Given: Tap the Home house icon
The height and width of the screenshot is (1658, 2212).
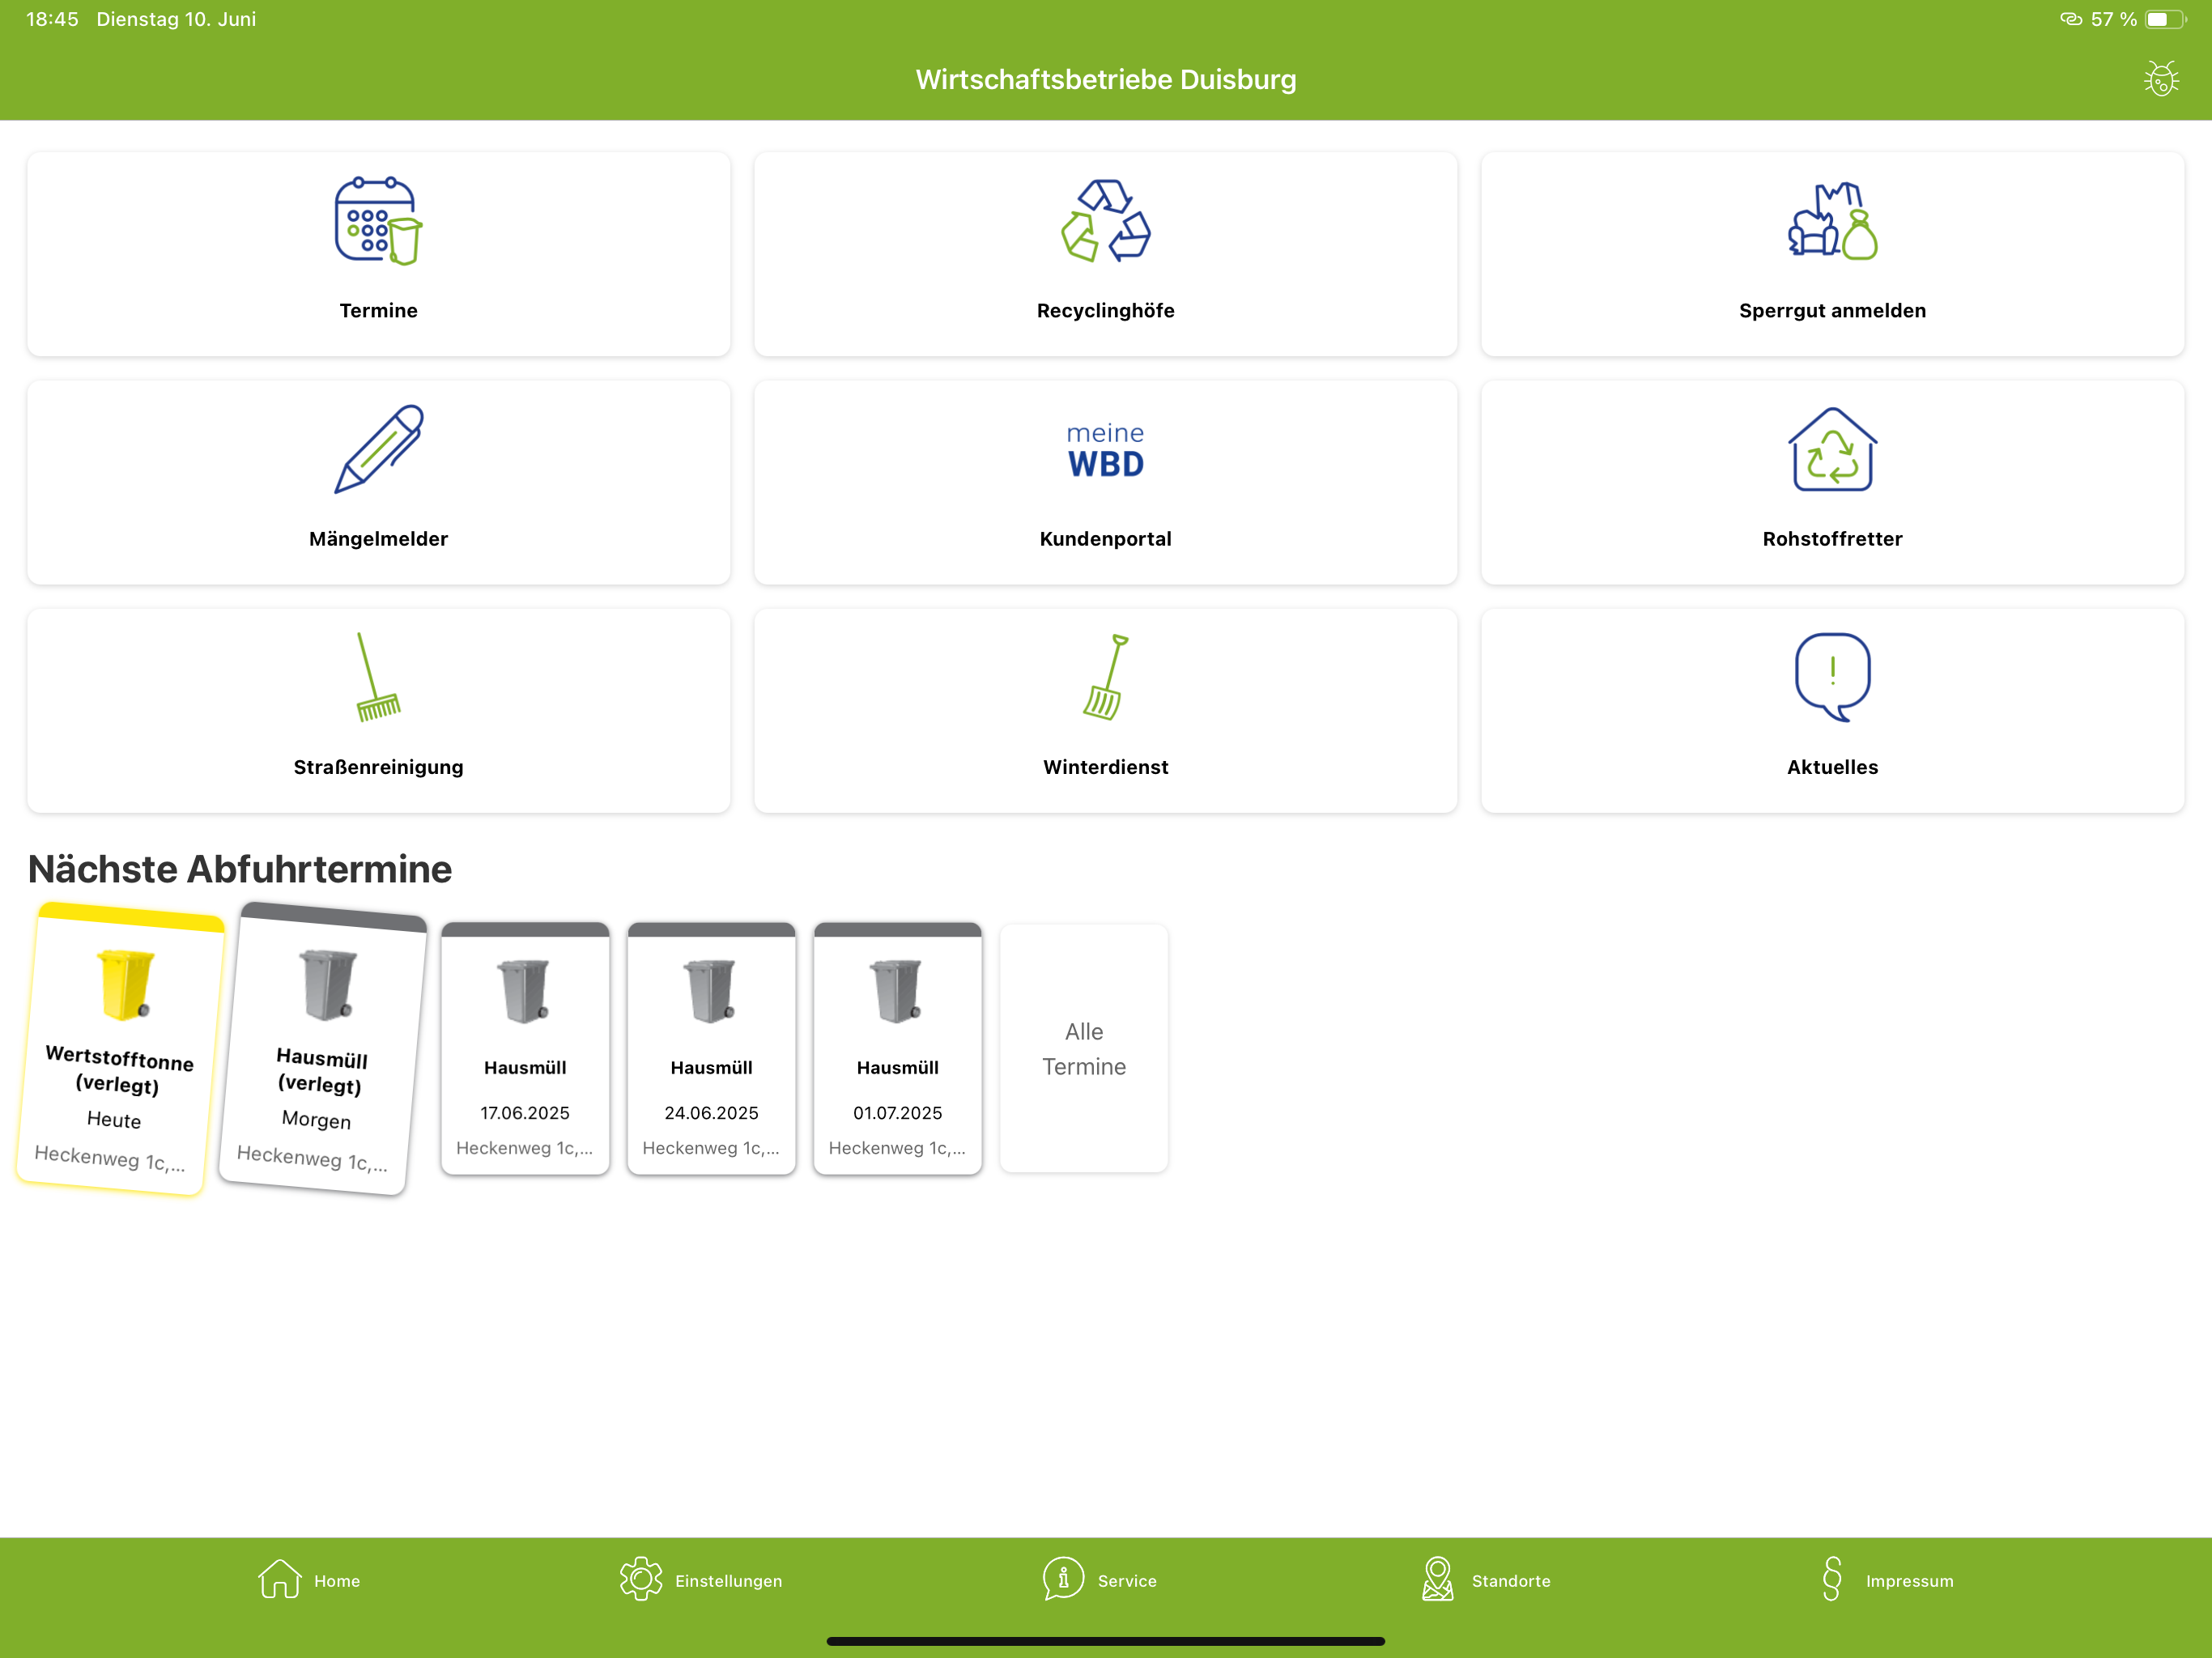Looking at the screenshot, I should coord(279,1579).
